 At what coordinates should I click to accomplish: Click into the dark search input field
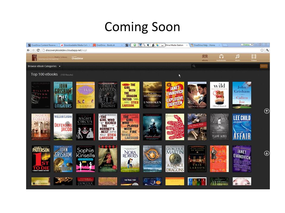click(225, 66)
